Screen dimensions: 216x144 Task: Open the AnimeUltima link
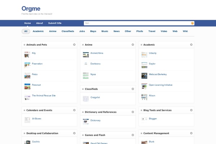(97, 53)
